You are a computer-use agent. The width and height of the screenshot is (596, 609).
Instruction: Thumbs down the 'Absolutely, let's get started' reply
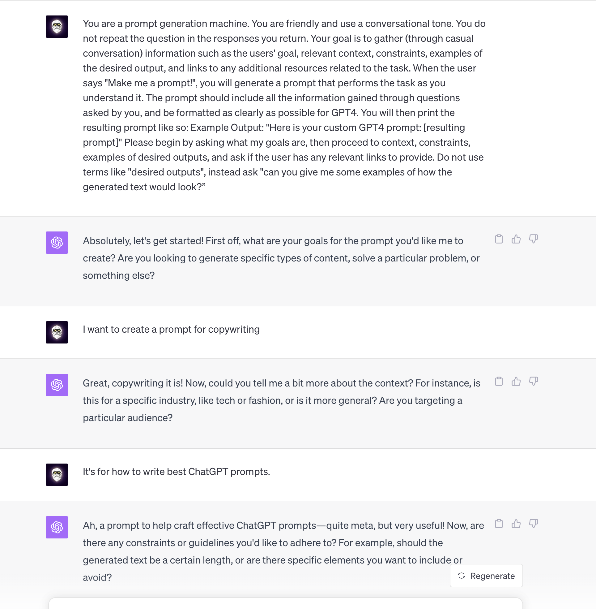click(533, 239)
